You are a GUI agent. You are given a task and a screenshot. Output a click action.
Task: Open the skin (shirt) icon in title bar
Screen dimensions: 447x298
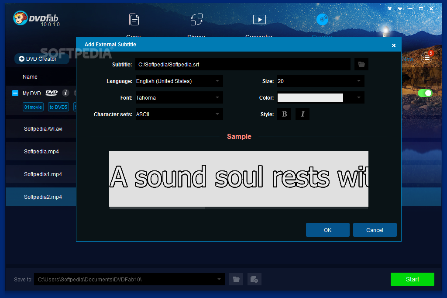click(x=389, y=9)
